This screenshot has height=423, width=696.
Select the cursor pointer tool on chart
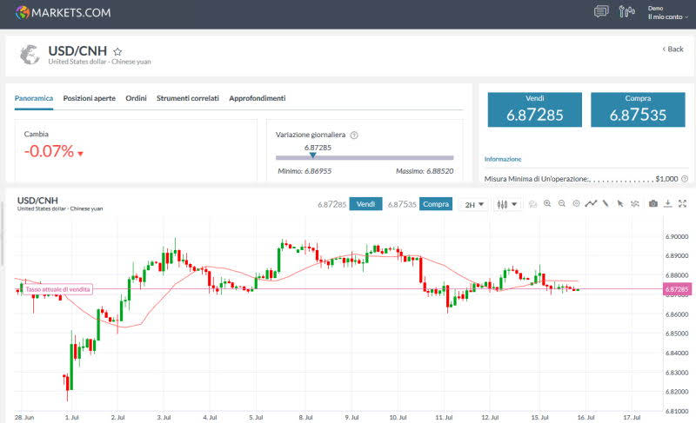coord(619,204)
